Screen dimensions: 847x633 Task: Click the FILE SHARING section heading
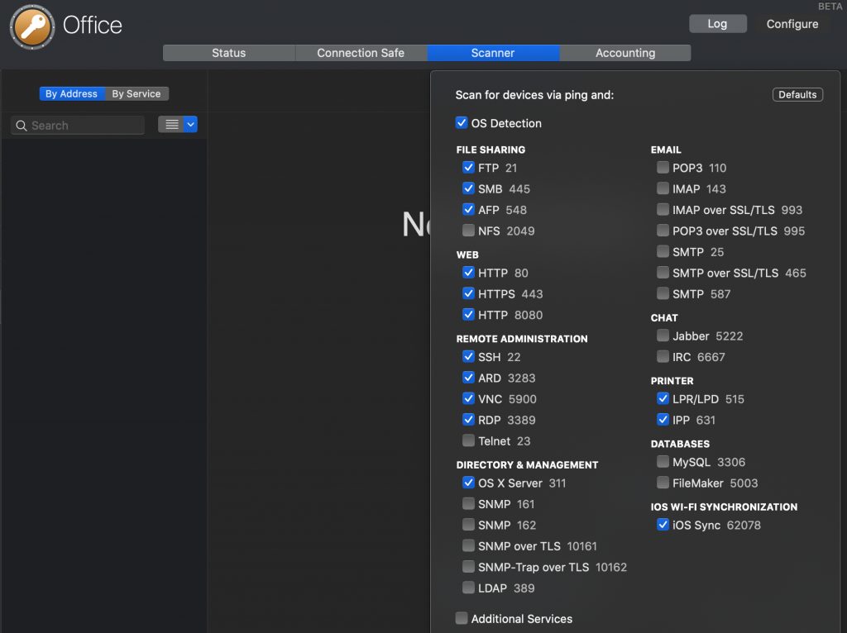point(490,150)
